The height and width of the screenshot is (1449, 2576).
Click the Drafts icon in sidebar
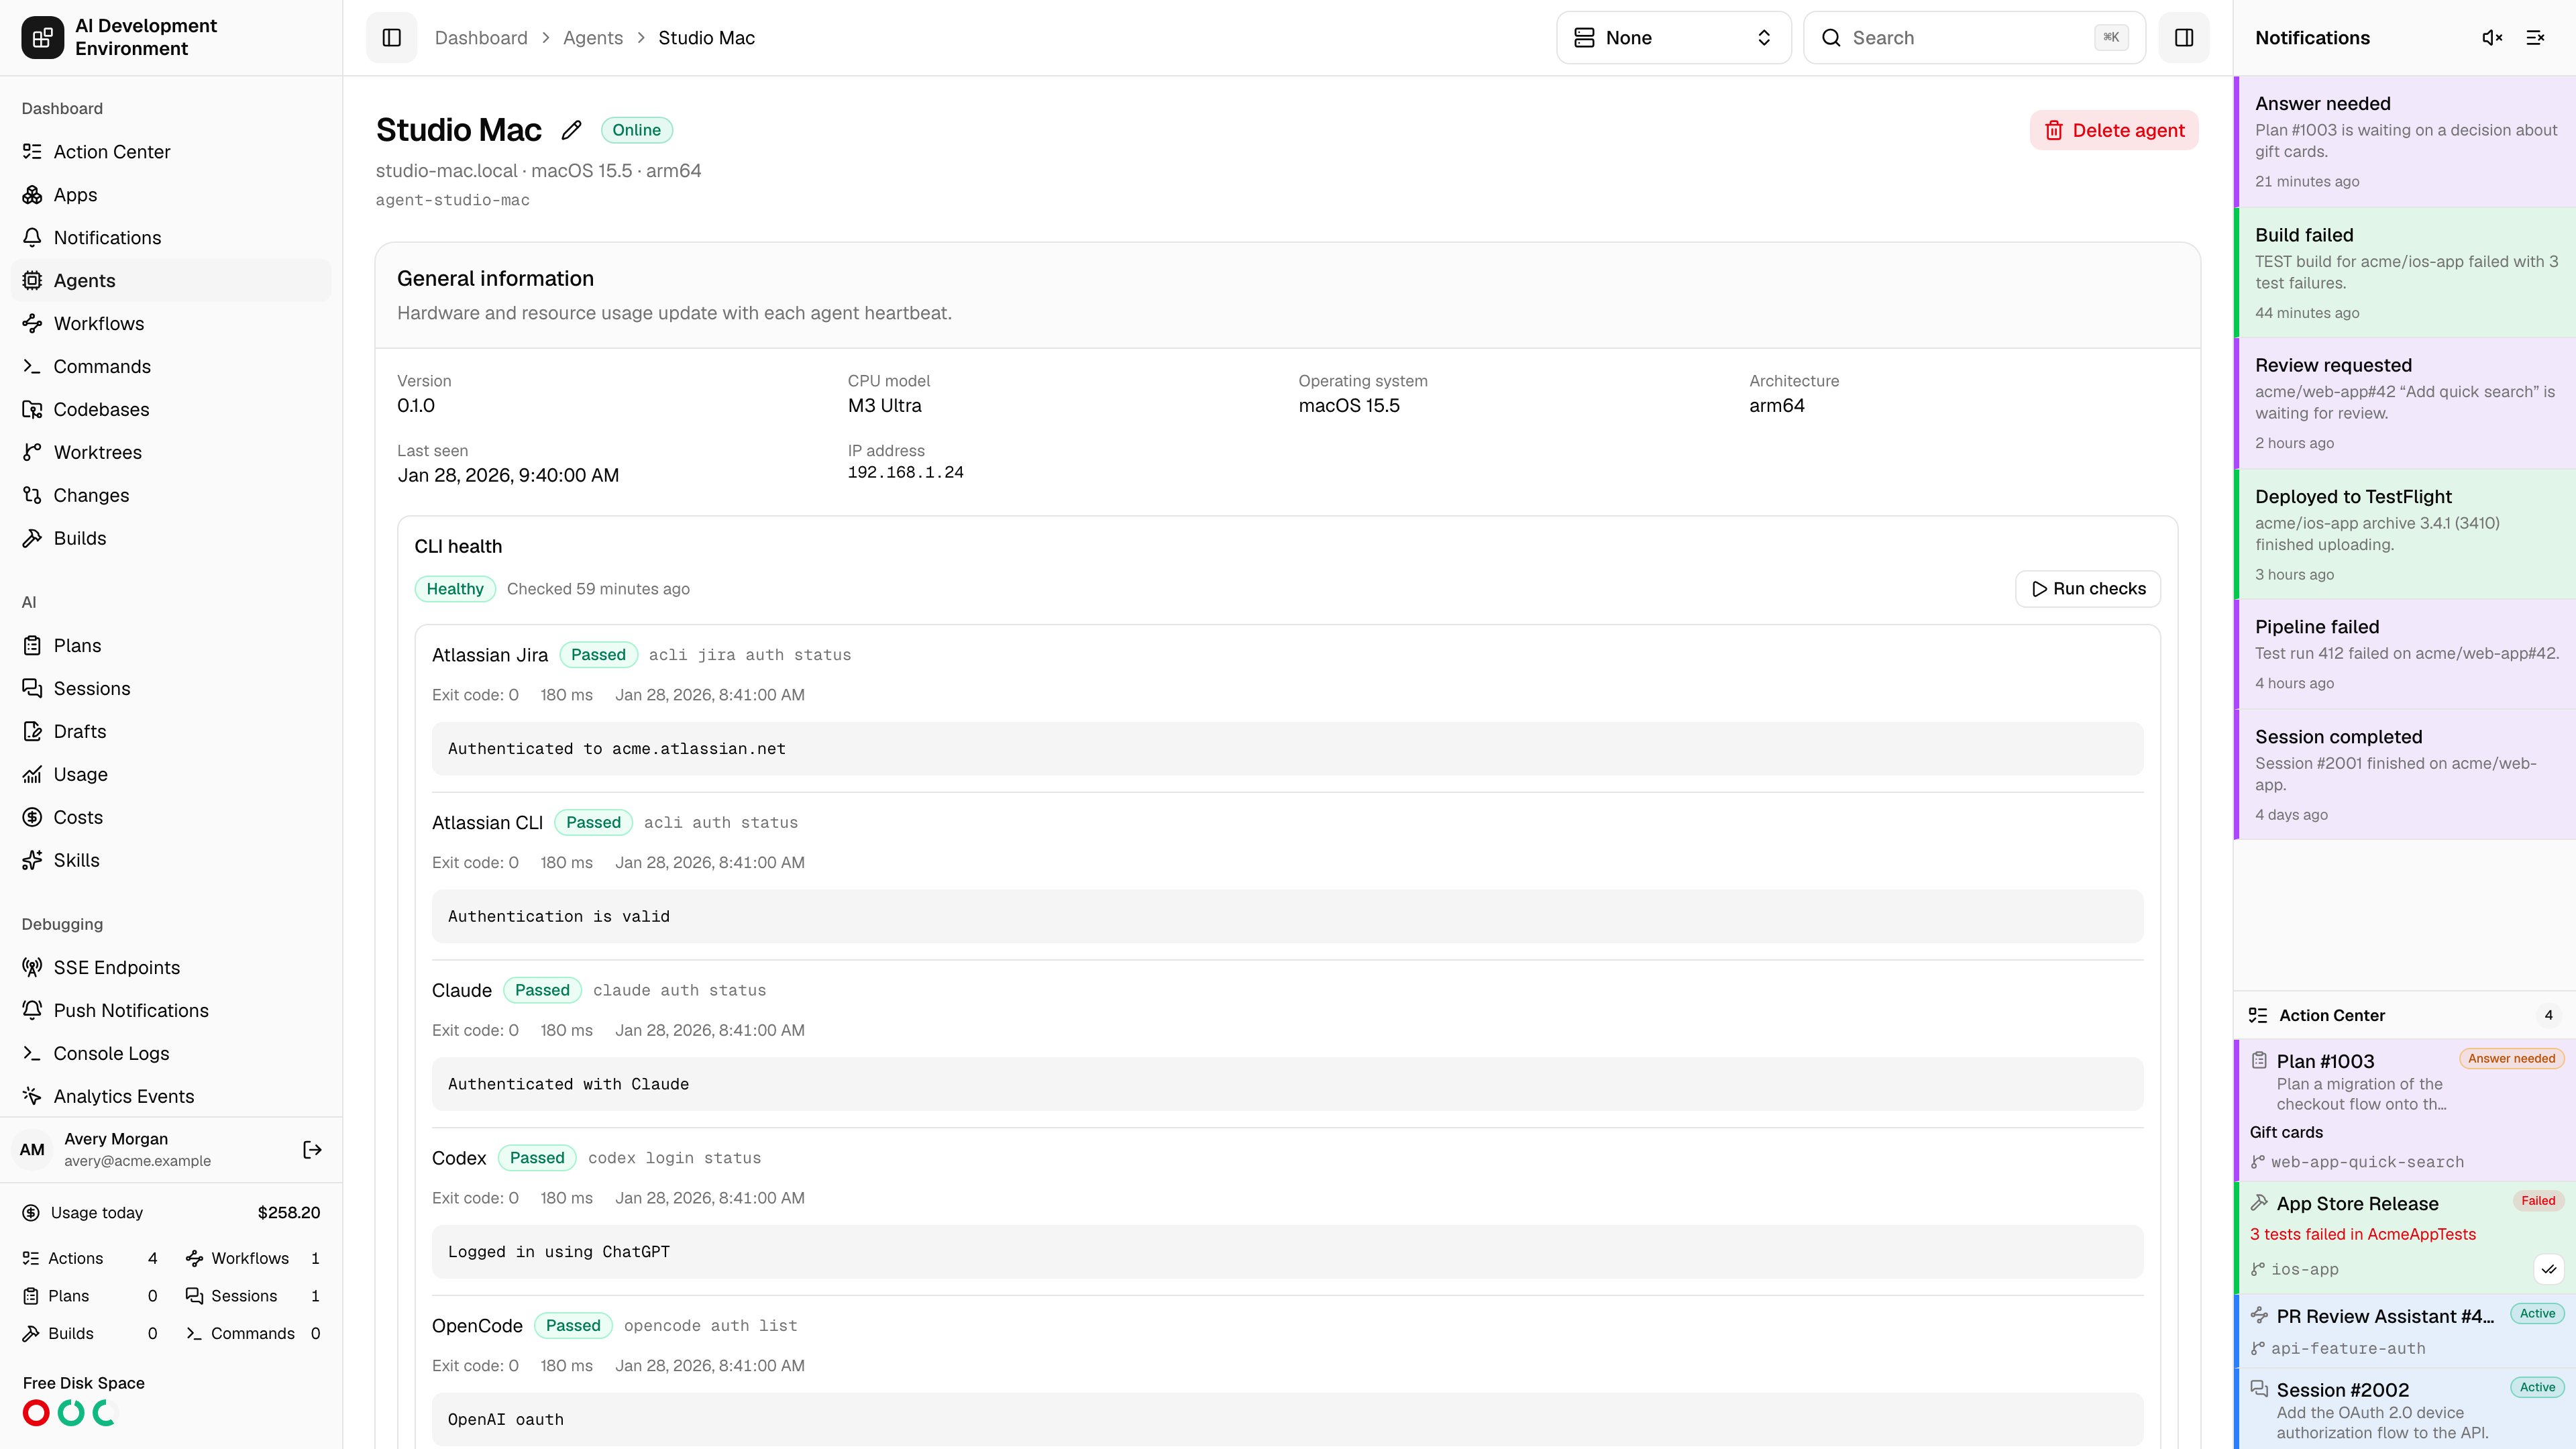[x=32, y=732]
